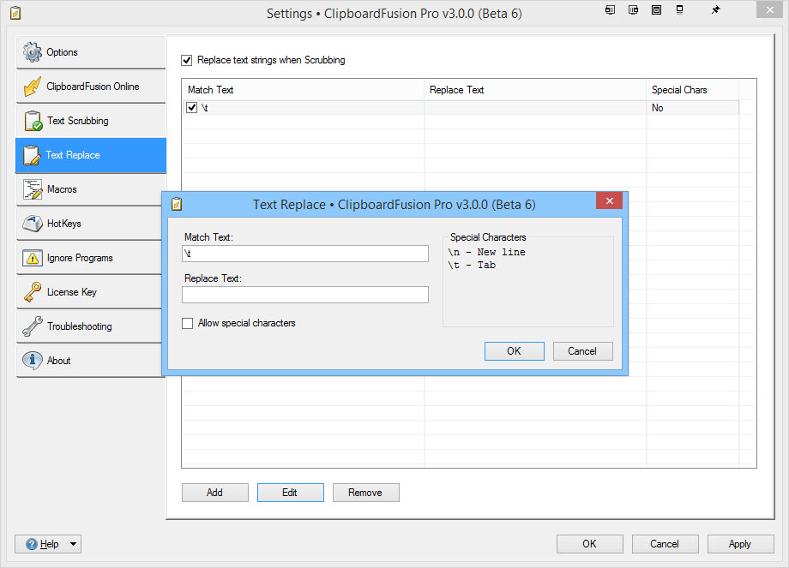Screen dimensions: 789x568
Task: Click the yellow warning Ignore Programs icon
Action: pos(33,258)
